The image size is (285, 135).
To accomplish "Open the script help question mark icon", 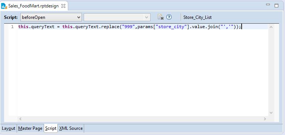I will coord(169,17).
